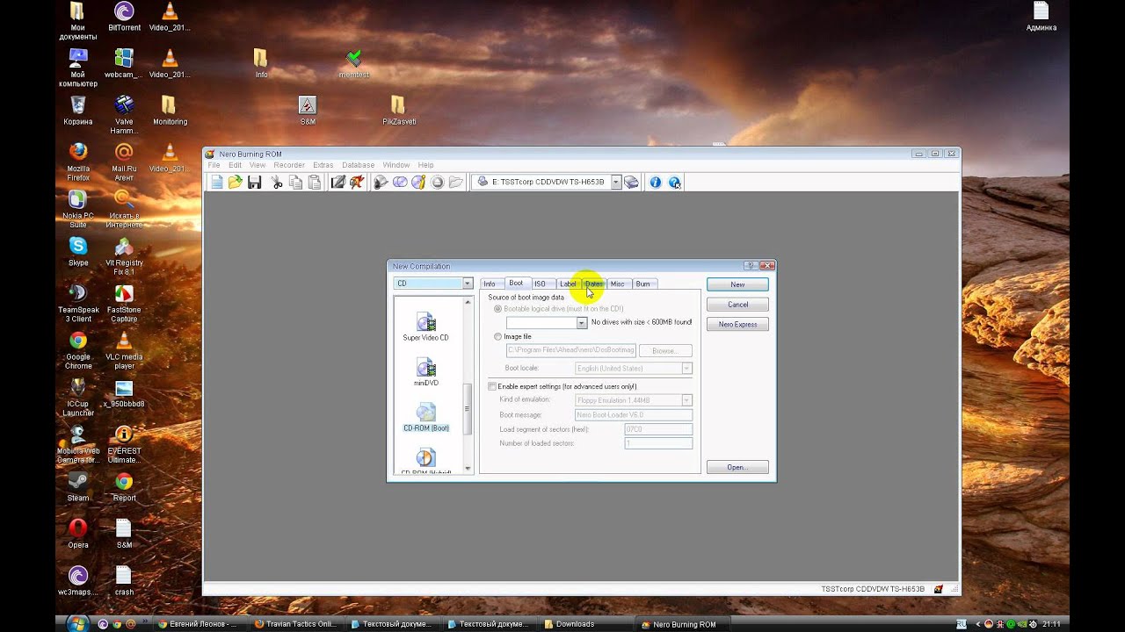Create a new compilation via toolbar icon
Screen dimensions: 1125x632
pyautogui.click(x=217, y=183)
